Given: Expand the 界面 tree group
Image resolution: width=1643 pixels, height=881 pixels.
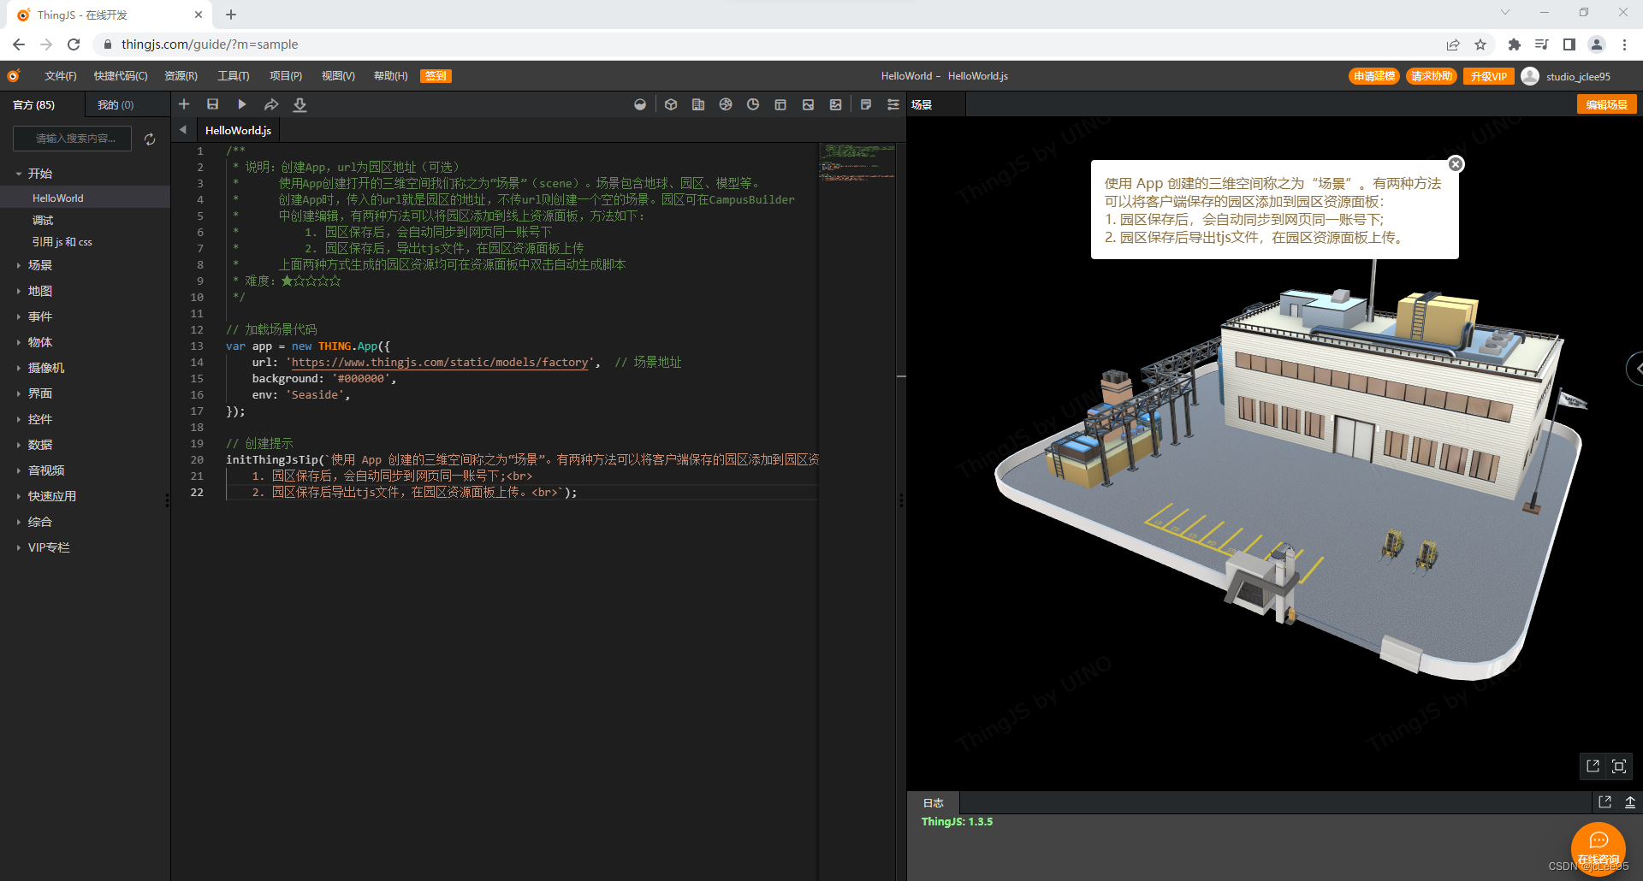Looking at the screenshot, I should [x=18, y=394].
